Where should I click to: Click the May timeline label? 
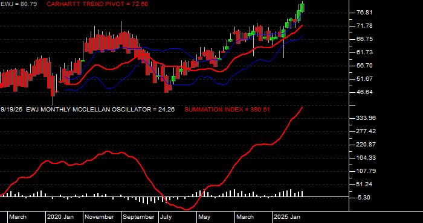[205, 217]
